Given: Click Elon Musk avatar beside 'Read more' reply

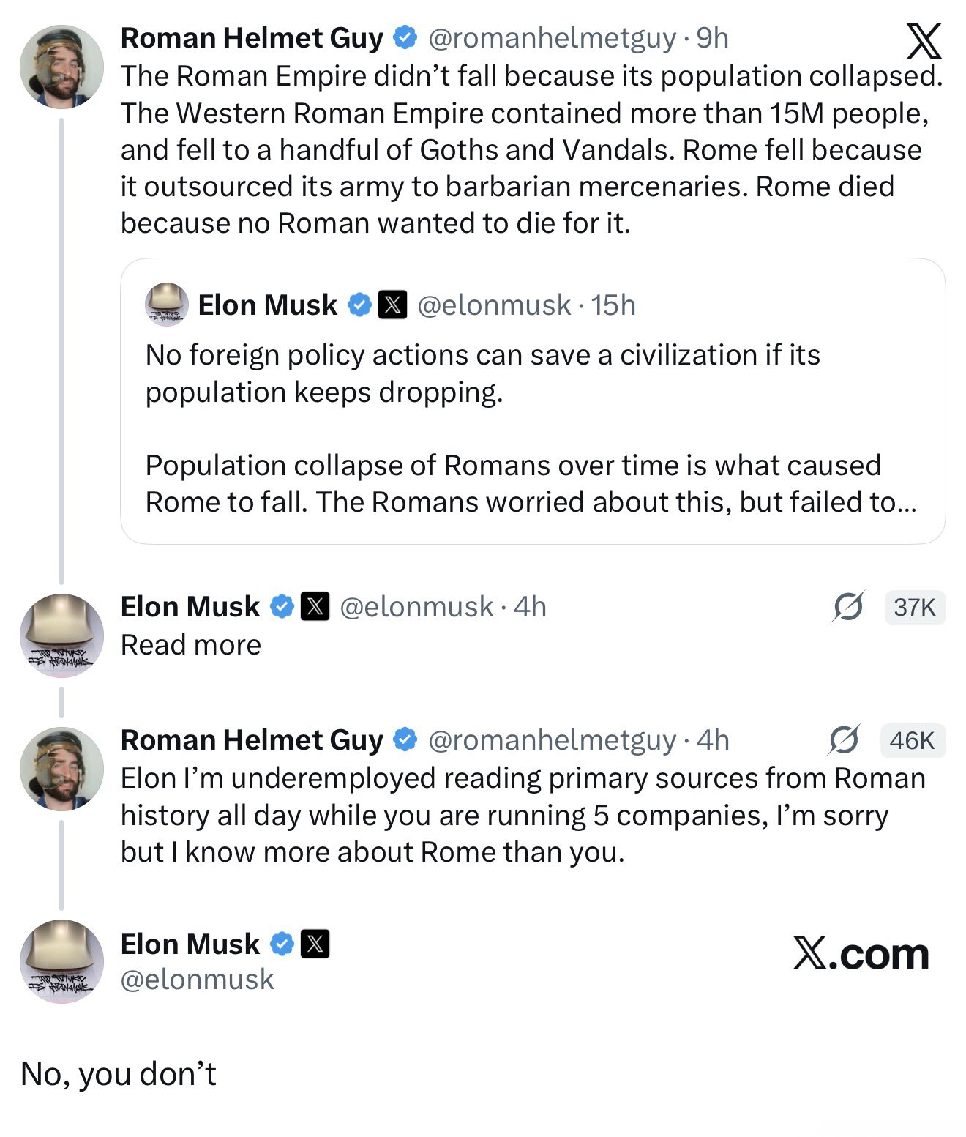Looking at the screenshot, I should 61,635.
